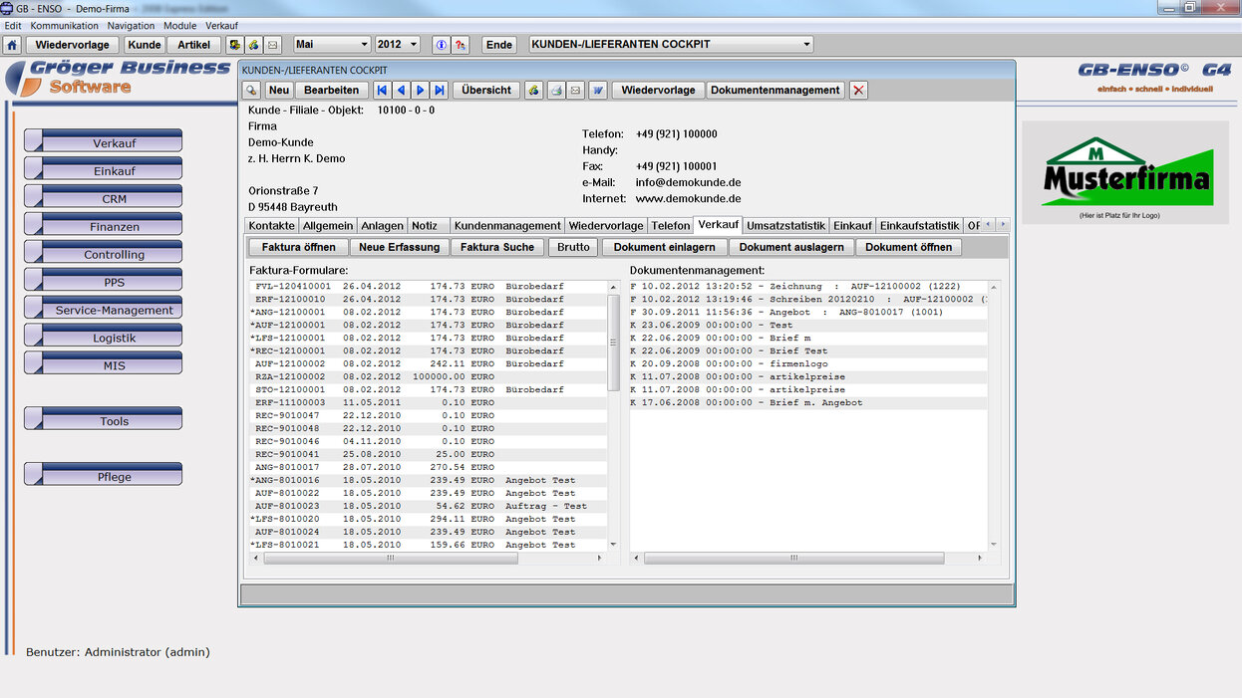The image size is (1242, 698).
Task: Click the Neu button
Action: click(x=279, y=90)
